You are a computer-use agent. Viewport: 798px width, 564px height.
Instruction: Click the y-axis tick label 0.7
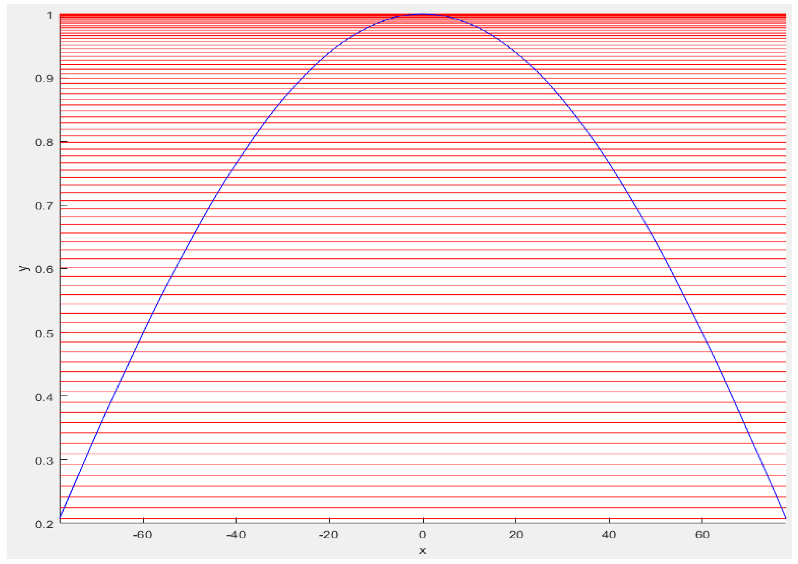pos(45,205)
